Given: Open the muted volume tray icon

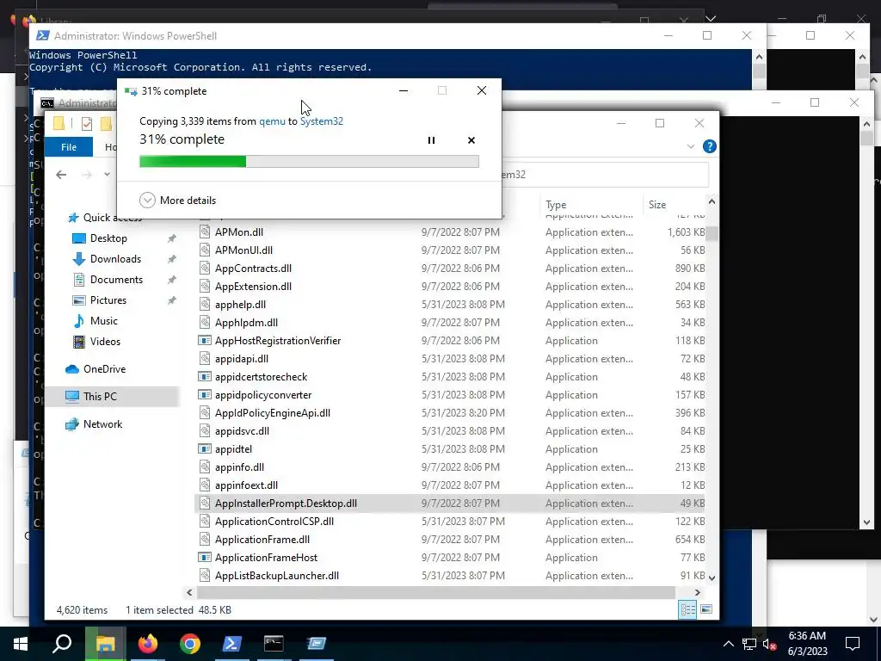Looking at the screenshot, I should pos(770,644).
